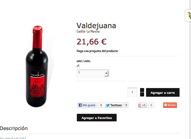Decrease quantity with lower stepper square
The height and width of the screenshot is (139, 191).
142,95
